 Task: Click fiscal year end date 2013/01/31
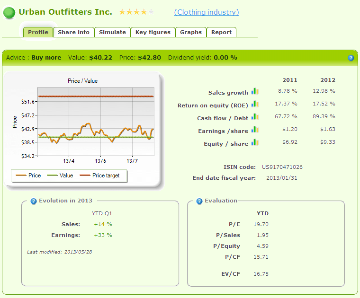click(x=282, y=178)
